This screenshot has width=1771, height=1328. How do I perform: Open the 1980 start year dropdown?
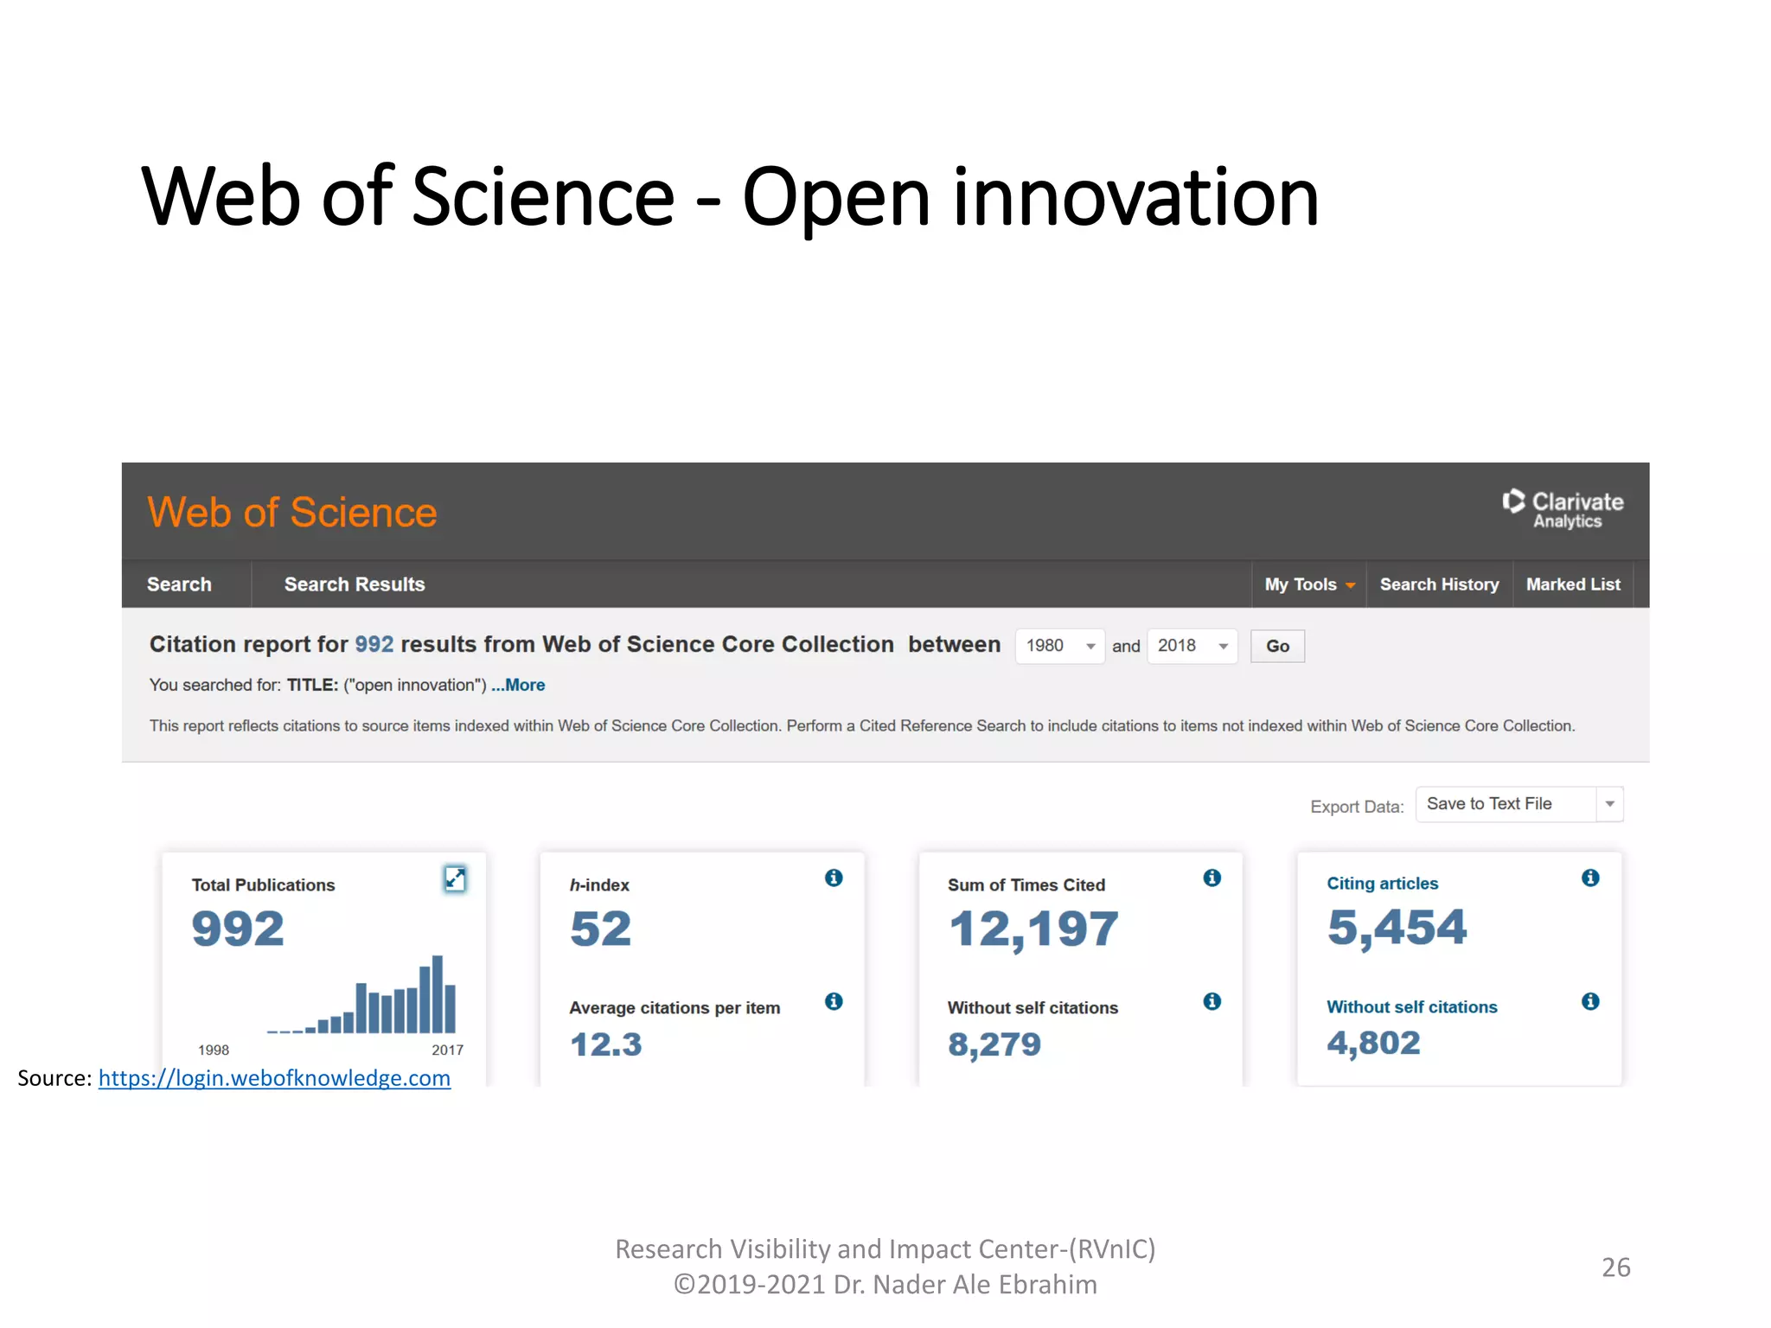coord(1060,646)
